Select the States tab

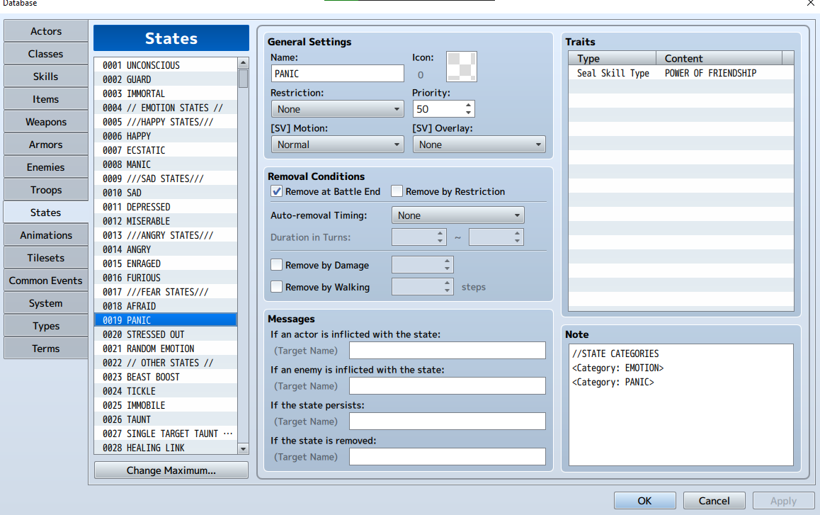[x=46, y=213]
